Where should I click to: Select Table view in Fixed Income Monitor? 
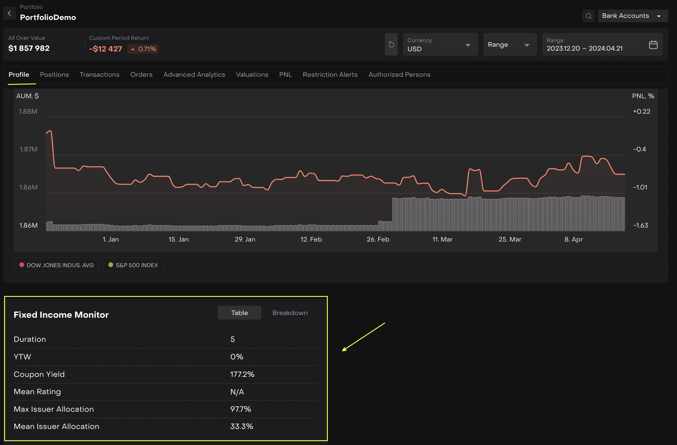[239, 313]
